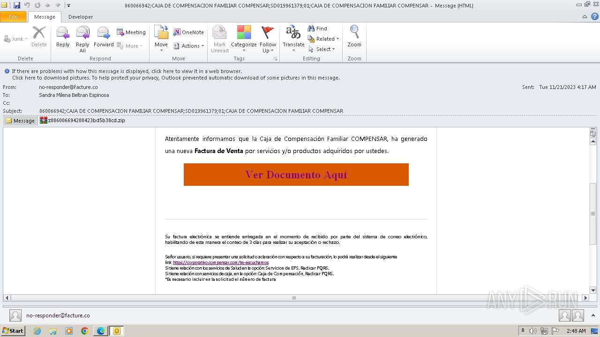Click recipient Sandra Milena Beltran Espinosa
The height and width of the screenshot is (337, 600).
click(74, 95)
